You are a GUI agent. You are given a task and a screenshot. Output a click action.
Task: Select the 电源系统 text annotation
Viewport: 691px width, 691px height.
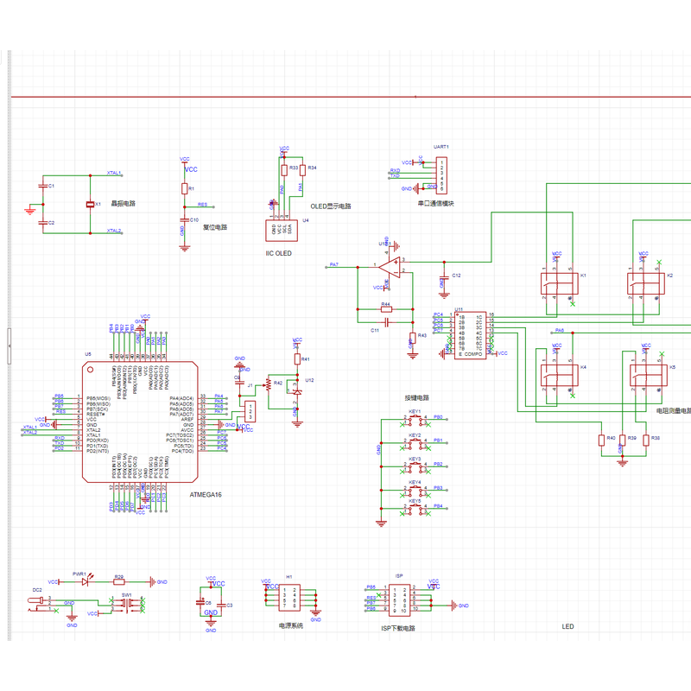290,625
